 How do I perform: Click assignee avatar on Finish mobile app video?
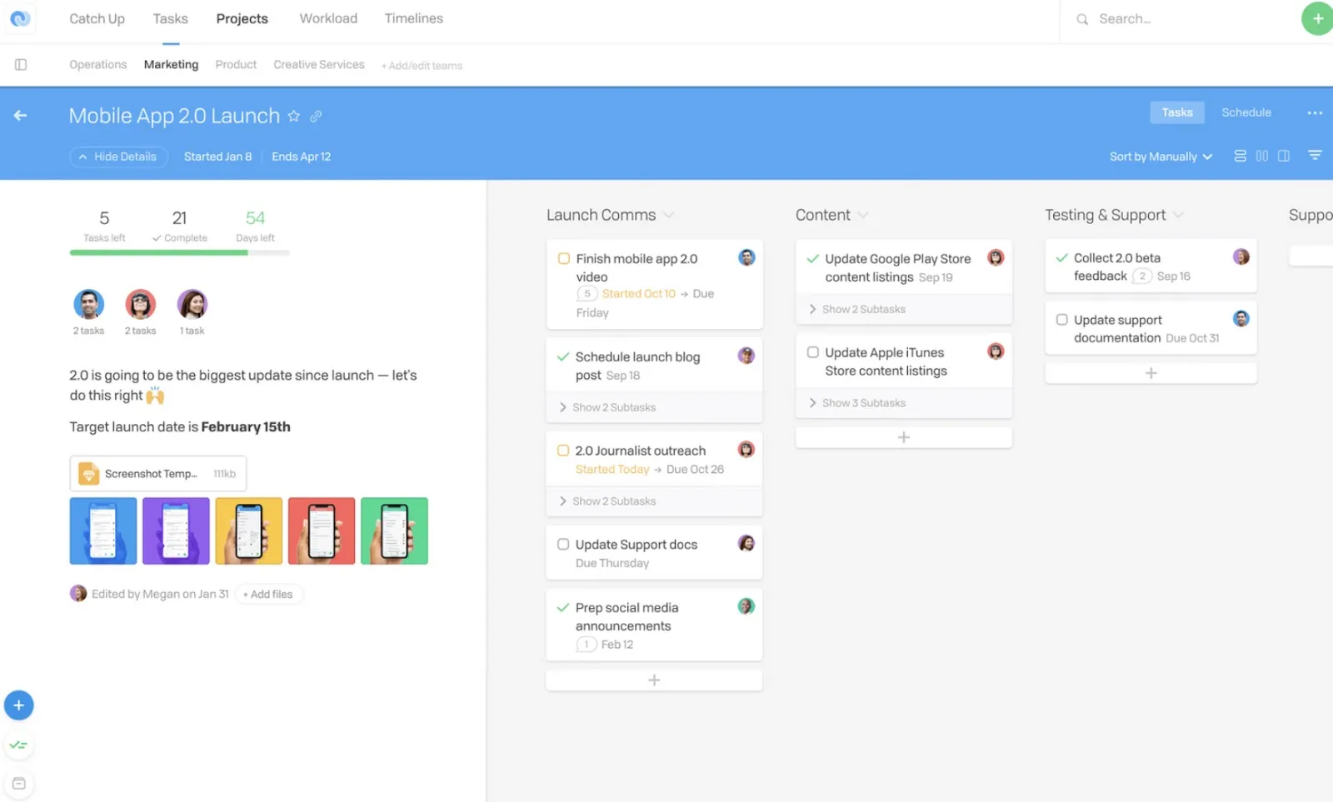746,257
